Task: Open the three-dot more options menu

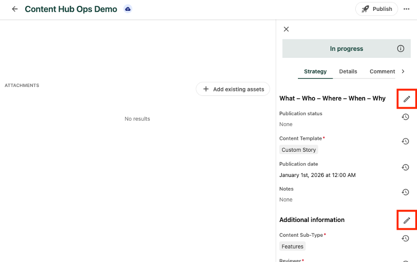Action: (x=407, y=9)
